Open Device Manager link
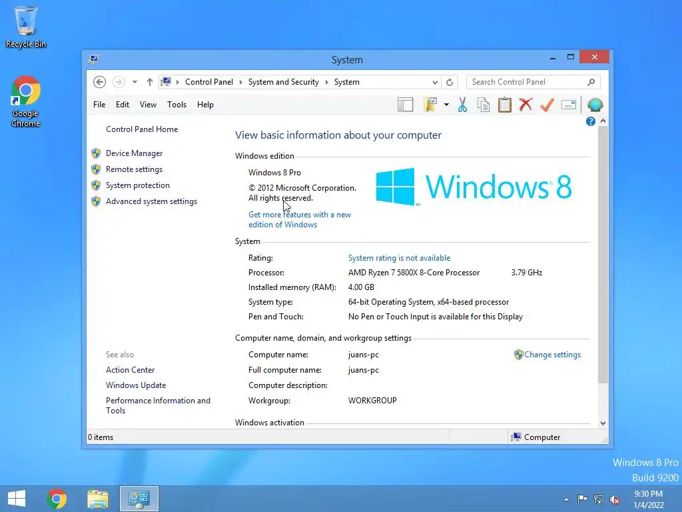 134,153
